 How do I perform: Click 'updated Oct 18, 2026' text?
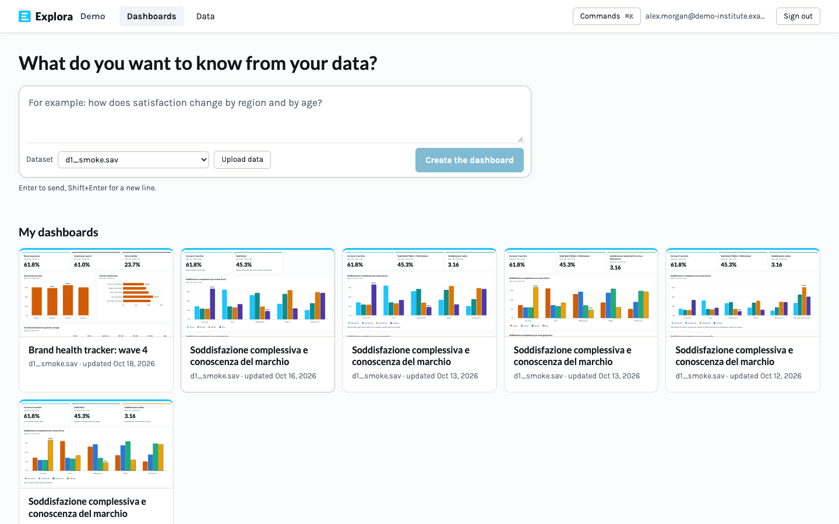pos(119,364)
